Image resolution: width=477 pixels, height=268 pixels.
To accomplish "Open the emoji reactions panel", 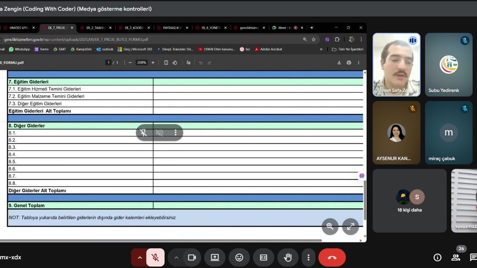I will pos(239,258).
